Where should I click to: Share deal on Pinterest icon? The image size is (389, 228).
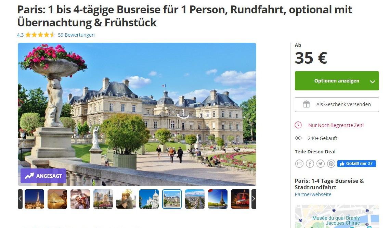point(331,164)
